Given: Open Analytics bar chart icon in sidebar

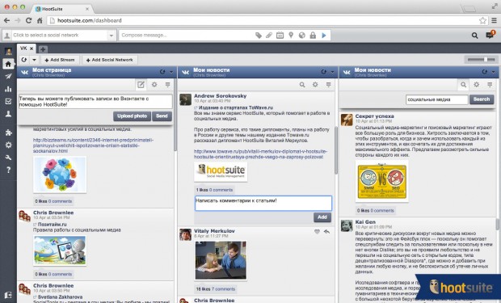Looking at the screenshot, I should 8,89.
